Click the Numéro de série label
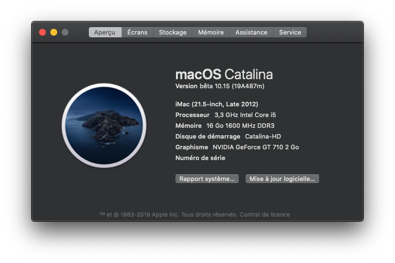Screen dimensions: 395x263 click(x=200, y=158)
